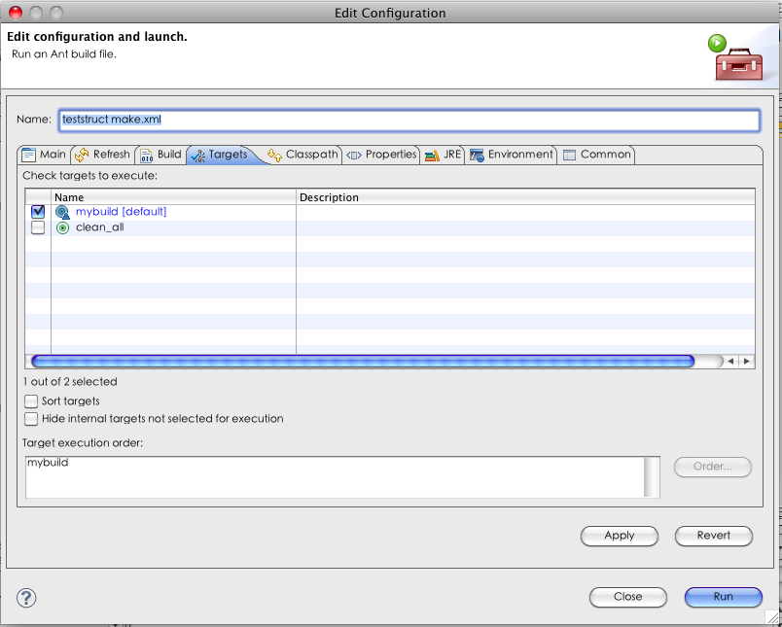Click the Refresh tab icon
Screen dimensions: 782x627
(x=82, y=155)
